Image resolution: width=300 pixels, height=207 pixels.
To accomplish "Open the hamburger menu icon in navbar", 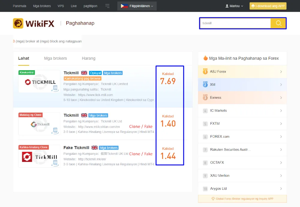I will pos(107,6).
